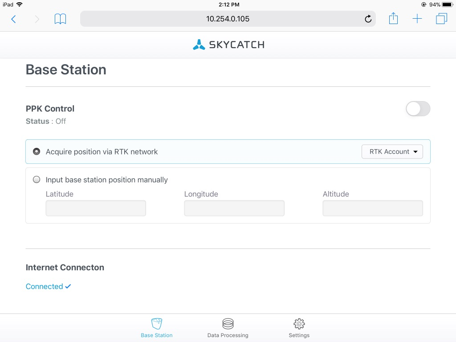Screen dimensions: 456x342
Task: Add a new tab with plus icon
Action: [417, 19]
